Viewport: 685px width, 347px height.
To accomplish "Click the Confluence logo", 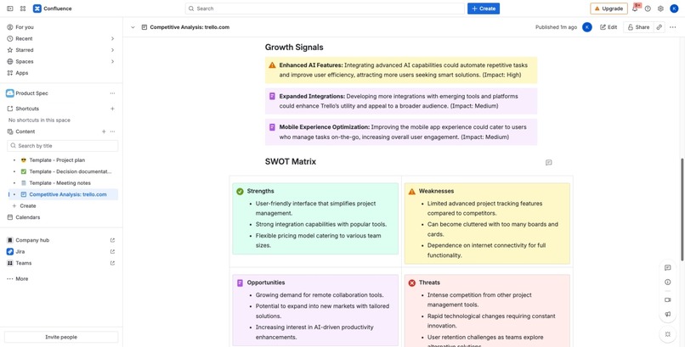I will tap(53, 8).
